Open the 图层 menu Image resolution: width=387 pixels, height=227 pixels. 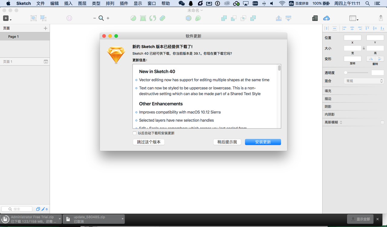point(82,3)
